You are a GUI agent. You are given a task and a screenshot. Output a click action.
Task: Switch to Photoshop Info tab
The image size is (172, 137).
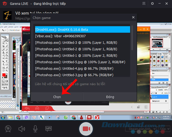(x=154, y=37)
